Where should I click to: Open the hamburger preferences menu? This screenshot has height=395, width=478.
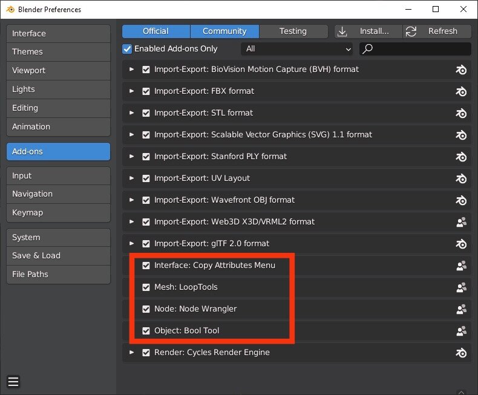click(13, 381)
